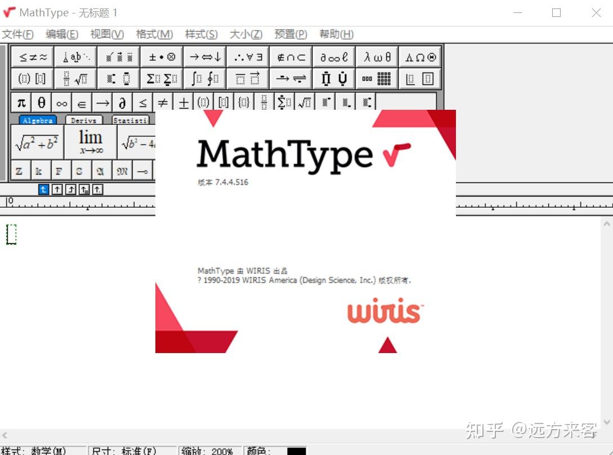The height and width of the screenshot is (455, 613).
Task: Select the integral templates palette (∫)
Action: [204, 78]
